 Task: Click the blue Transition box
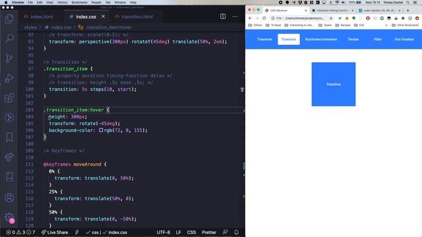[x=334, y=84]
